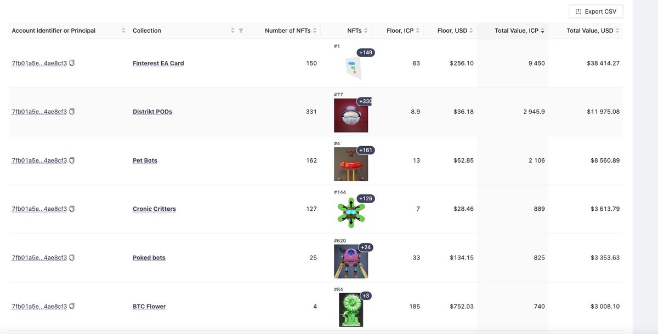
Task: Sort by Floor, USD
Action: coord(472,31)
